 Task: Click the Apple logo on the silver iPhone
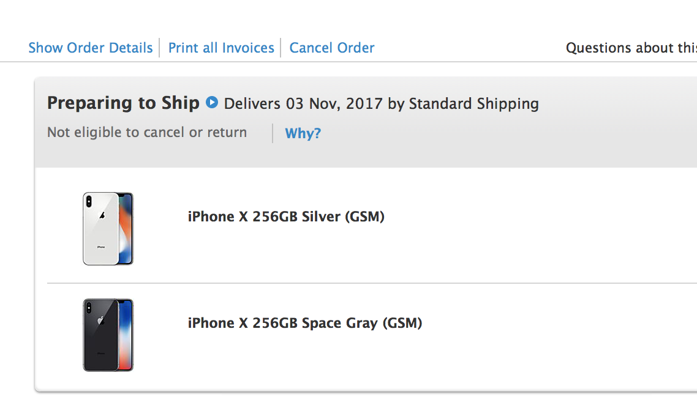pos(102,216)
